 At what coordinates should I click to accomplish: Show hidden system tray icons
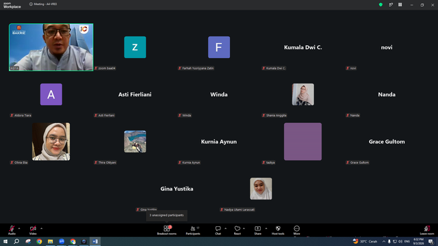pos(384,241)
